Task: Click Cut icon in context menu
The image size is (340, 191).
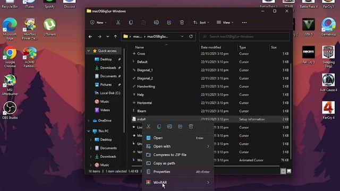Action: coord(149,126)
